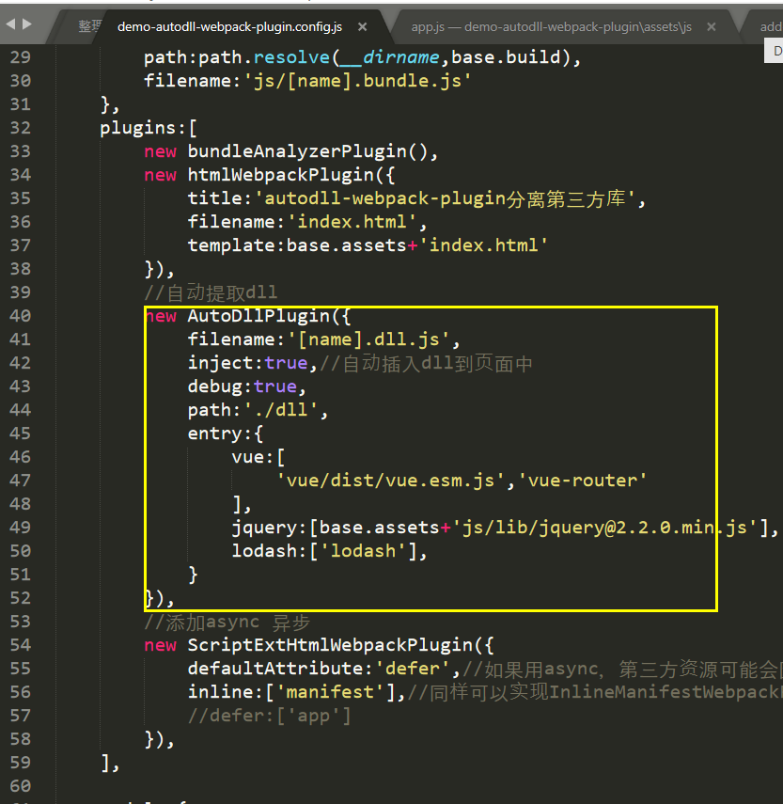
Task: Click 'lodash' string on line 50
Action: [363, 551]
